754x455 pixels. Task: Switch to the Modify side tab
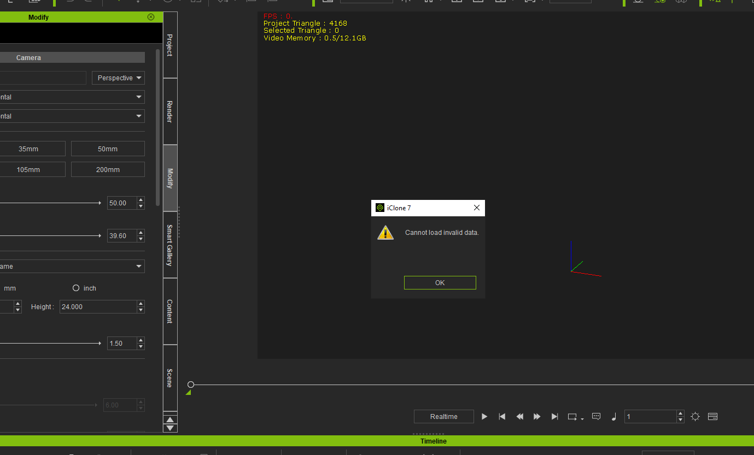170,178
